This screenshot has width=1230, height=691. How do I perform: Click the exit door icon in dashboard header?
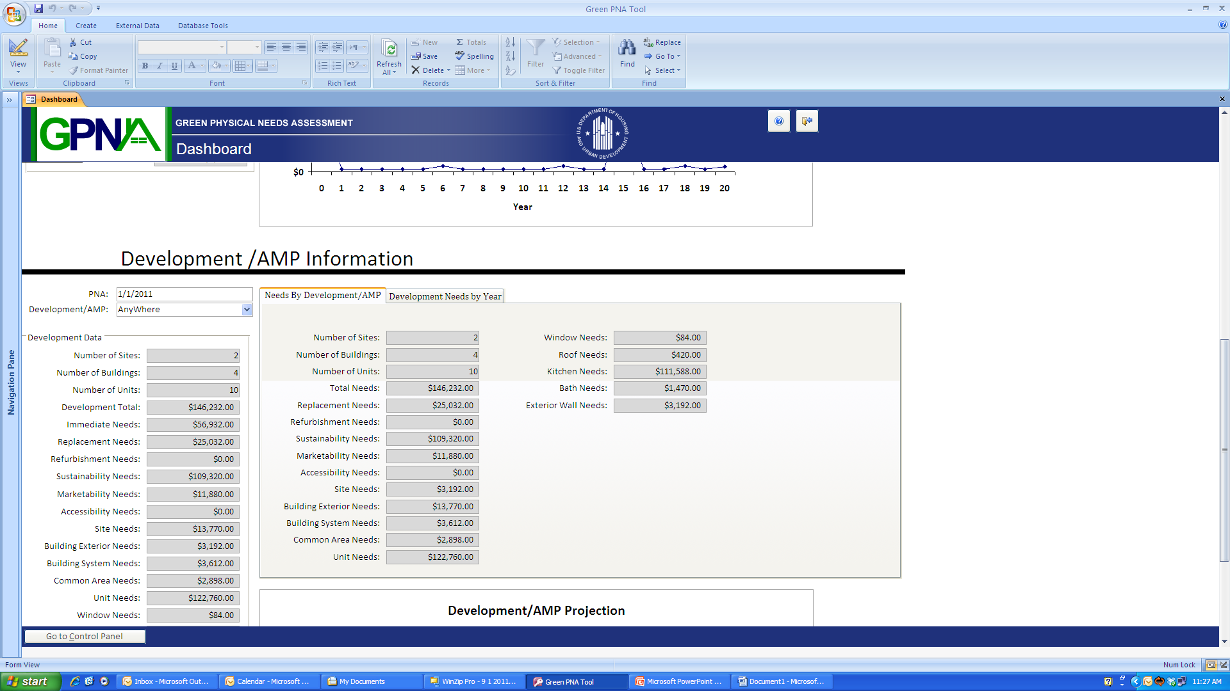[807, 121]
